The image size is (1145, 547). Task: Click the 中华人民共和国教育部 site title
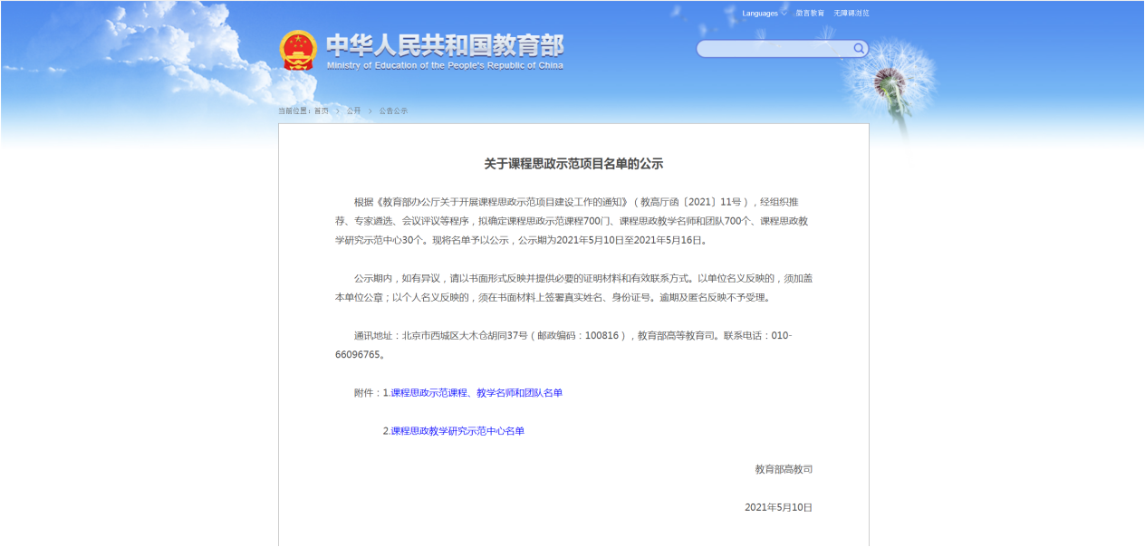point(445,45)
